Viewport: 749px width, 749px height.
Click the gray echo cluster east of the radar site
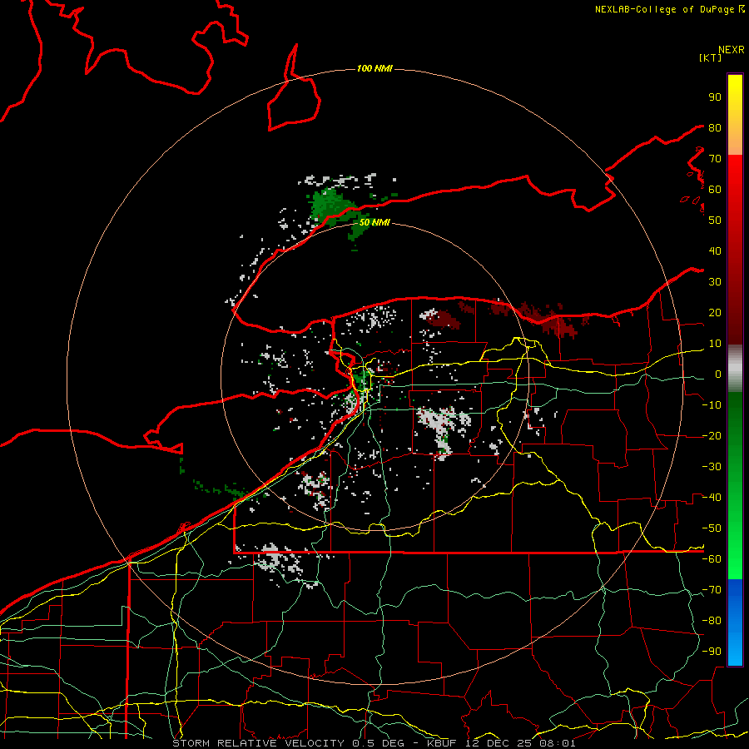442,428
